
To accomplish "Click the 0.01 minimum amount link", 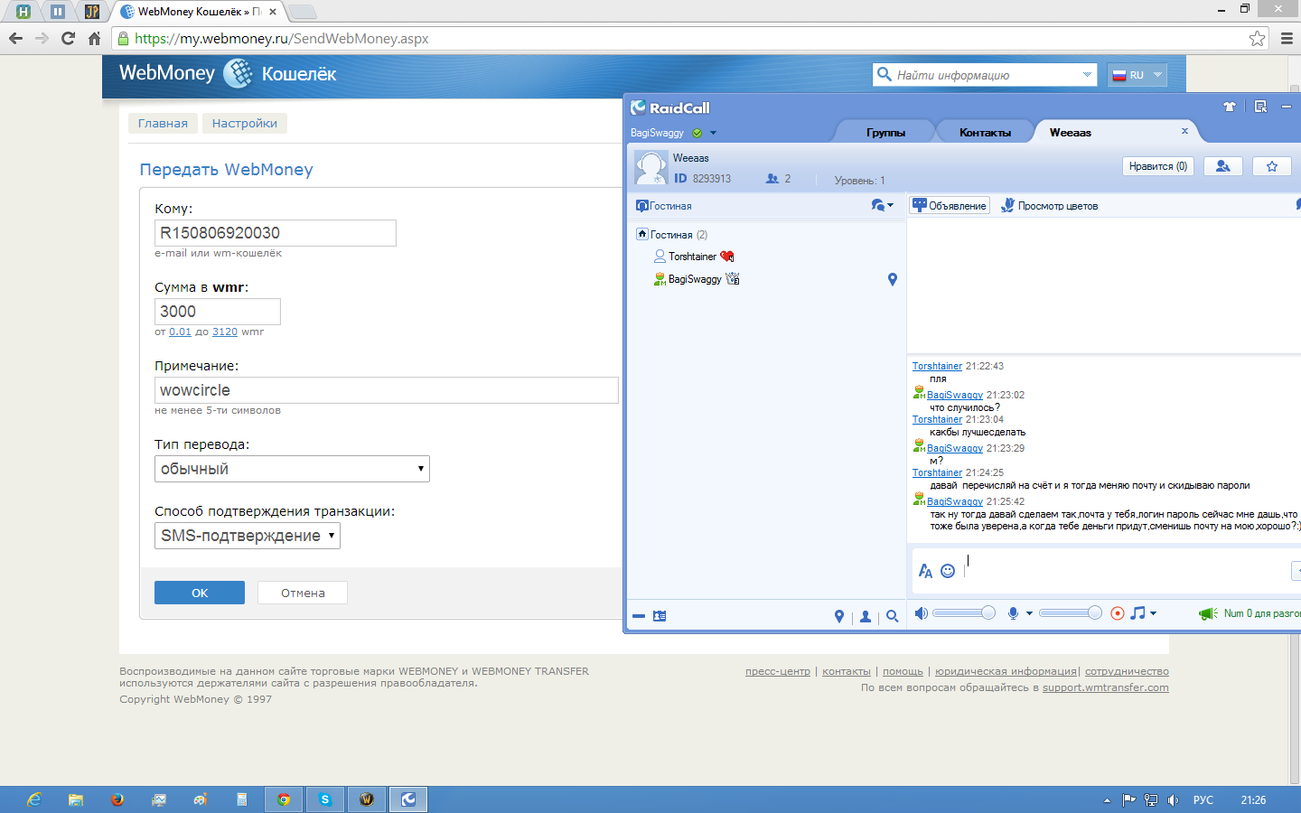I will (x=180, y=332).
